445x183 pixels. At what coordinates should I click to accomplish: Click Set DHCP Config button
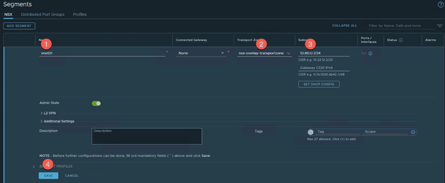[x=319, y=84]
